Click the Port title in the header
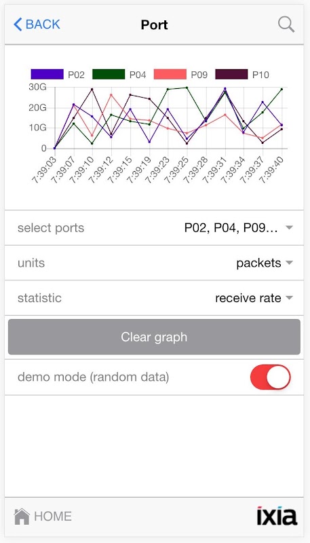310x543 pixels. point(154,25)
